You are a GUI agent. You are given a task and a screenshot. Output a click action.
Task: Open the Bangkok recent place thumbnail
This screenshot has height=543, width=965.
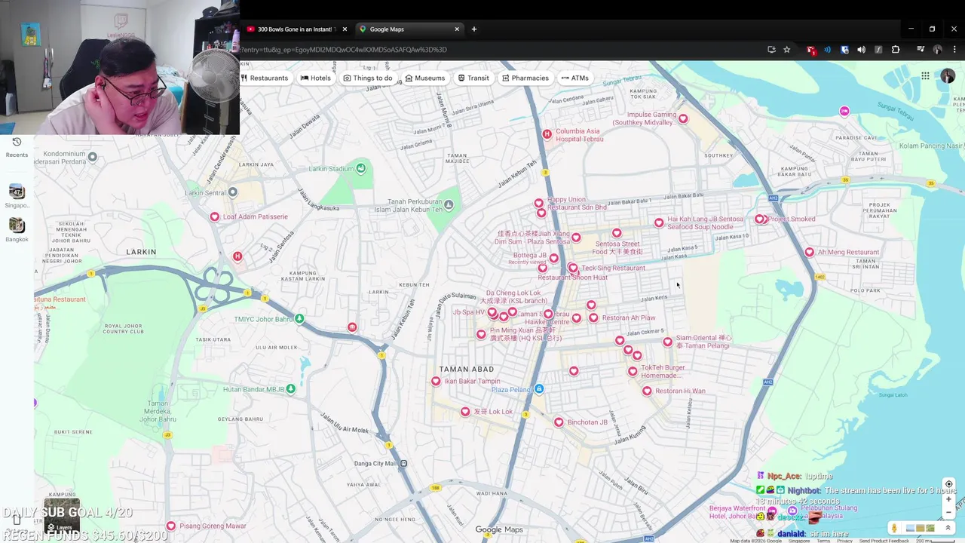point(17,225)
